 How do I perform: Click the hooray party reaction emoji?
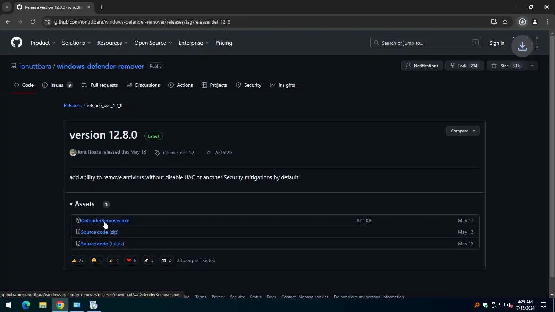point(114,260)
